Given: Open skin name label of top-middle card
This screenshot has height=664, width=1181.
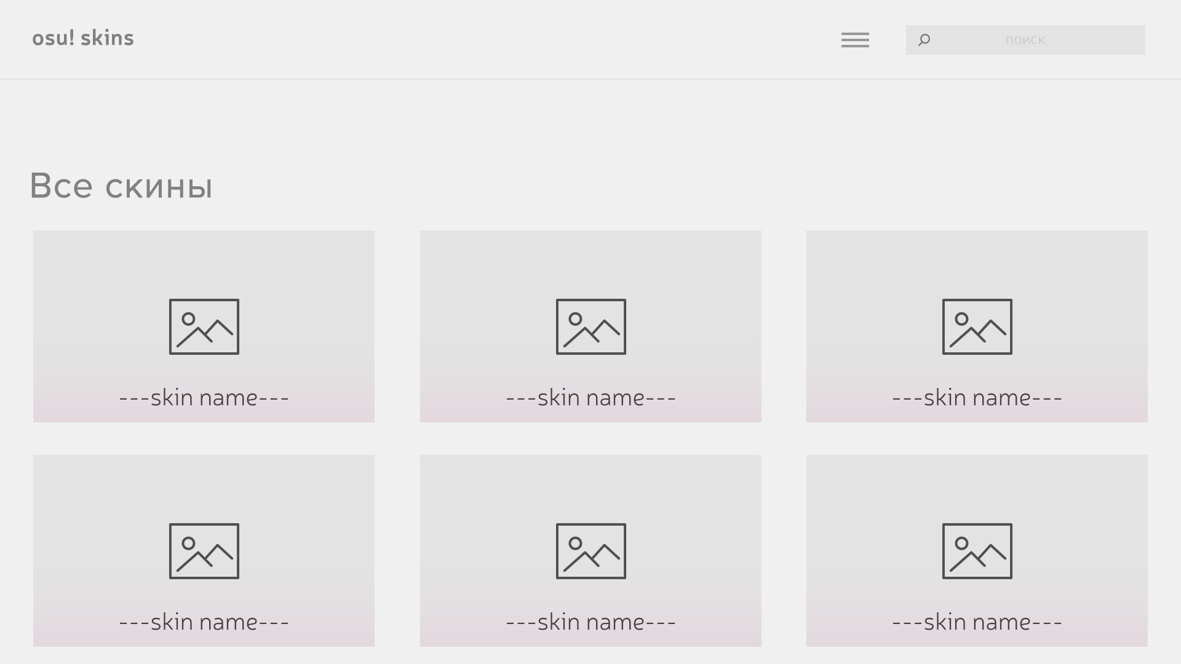Looking at the screenshot, I should [590, 398].
